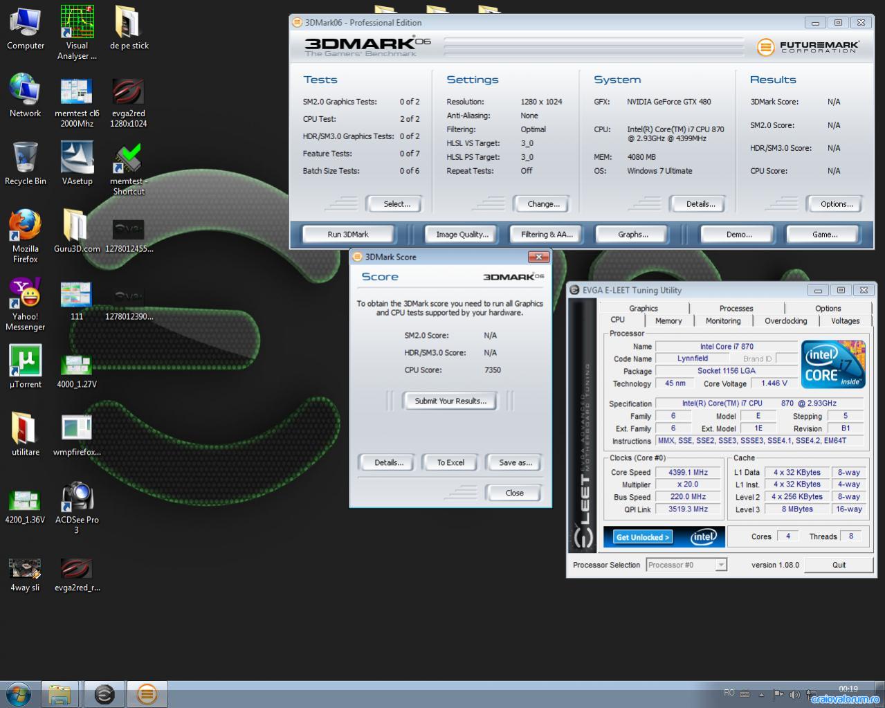
Task: Switch to the Processes tab in E-LEET
Action: pos(736,308)
